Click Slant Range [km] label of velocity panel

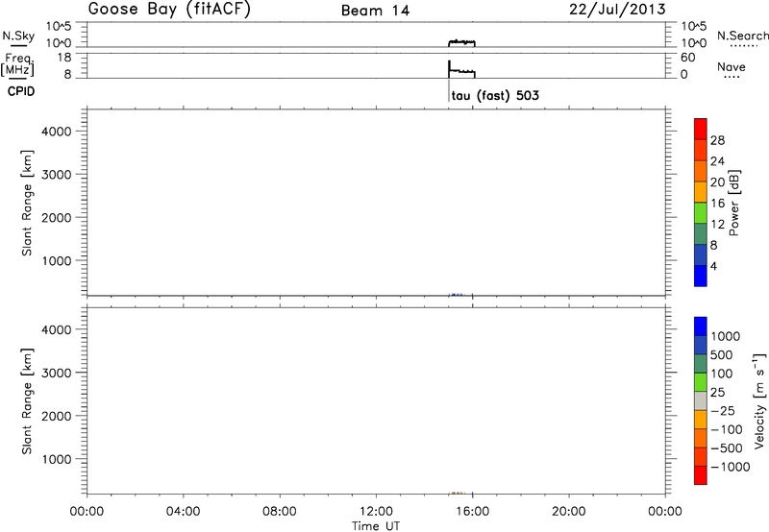27,400
